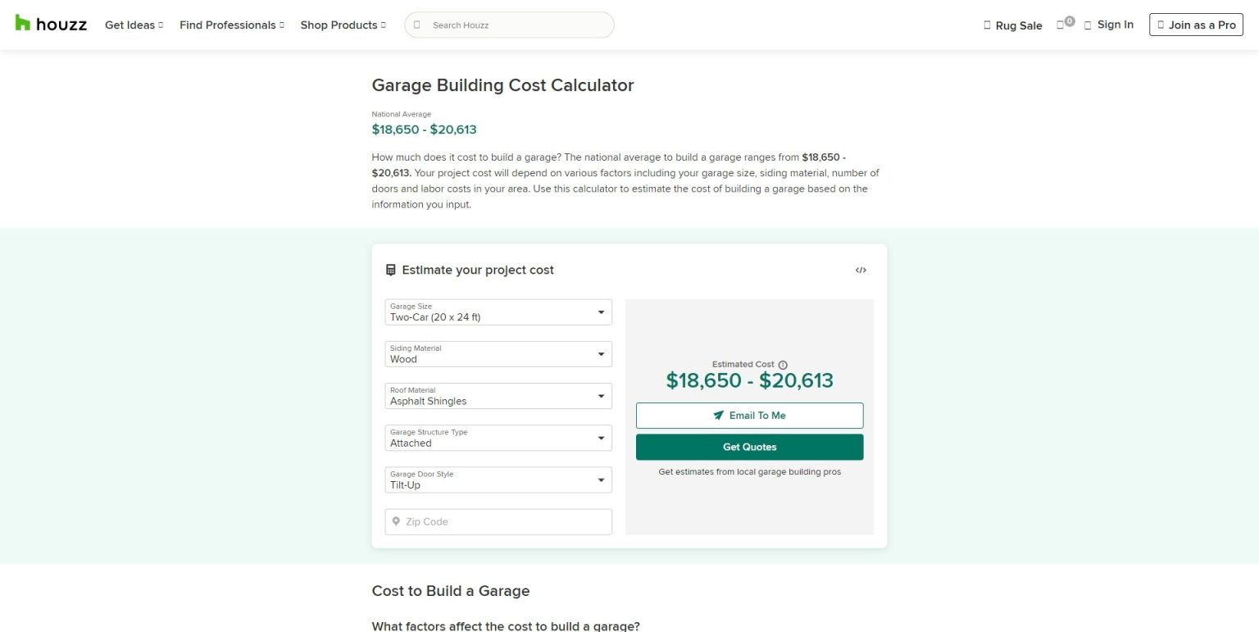Click the info icon next to Estimated Cost
The image size is (1259, 632).
pyautogui.click(x=782, y=364)
